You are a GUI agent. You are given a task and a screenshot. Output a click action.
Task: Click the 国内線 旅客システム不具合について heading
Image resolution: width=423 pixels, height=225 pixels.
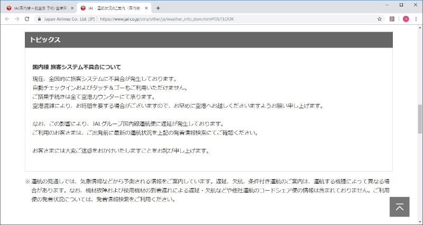77,68
